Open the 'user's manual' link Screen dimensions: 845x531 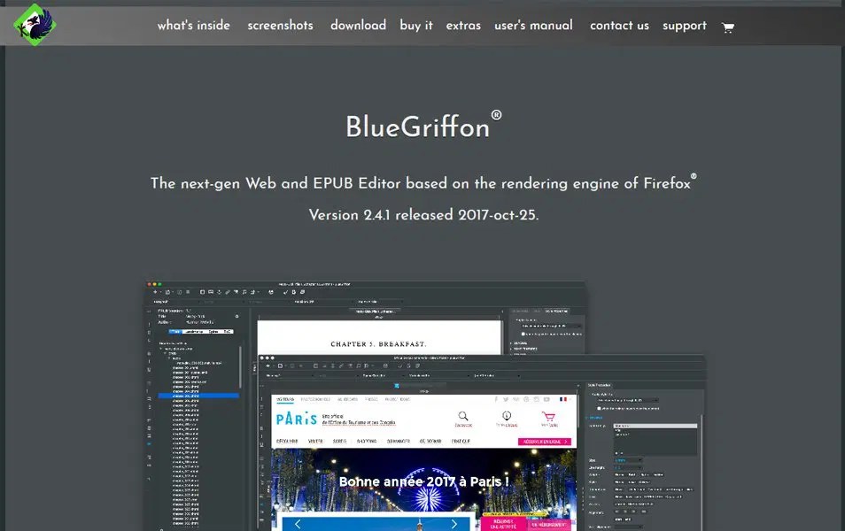(x=533, y=26)
